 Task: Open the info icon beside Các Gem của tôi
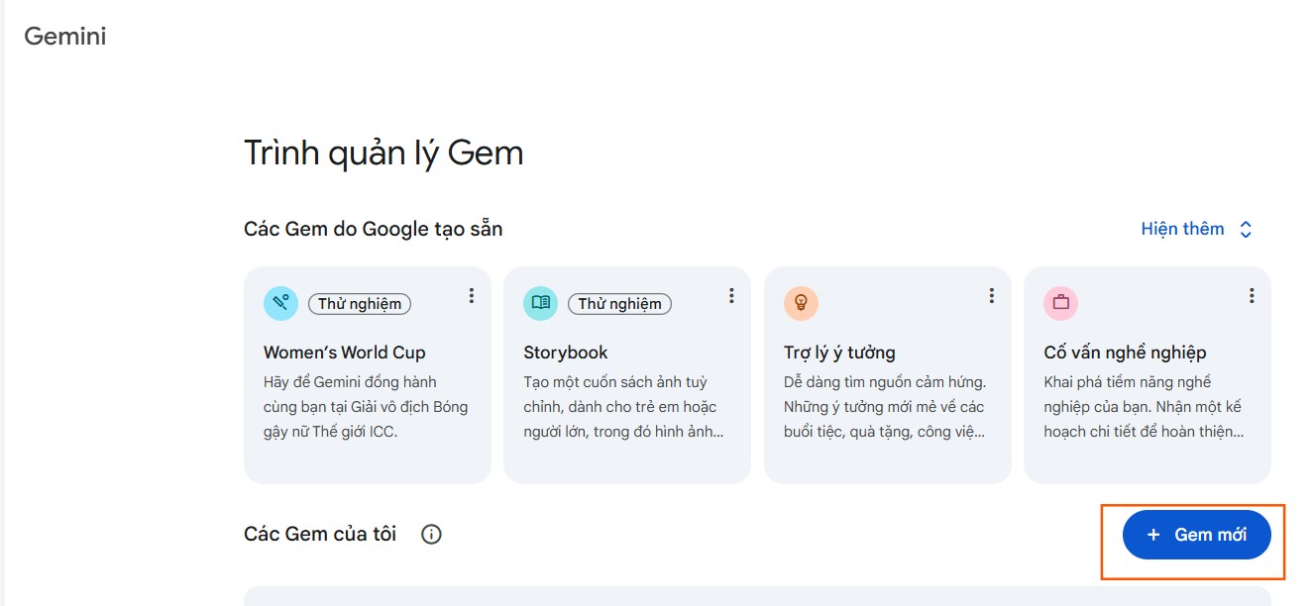pos(431,535)
